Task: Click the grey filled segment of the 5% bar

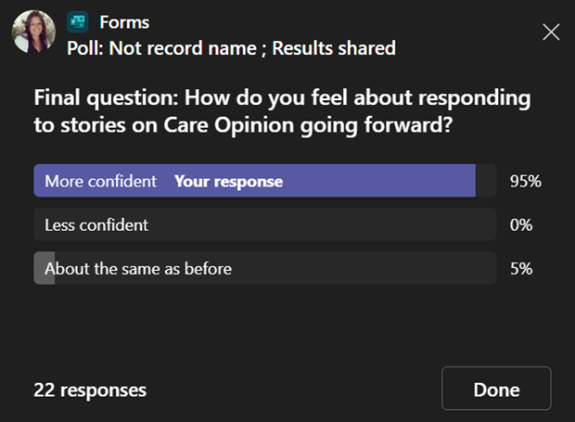Action: [x=45, y=268]
